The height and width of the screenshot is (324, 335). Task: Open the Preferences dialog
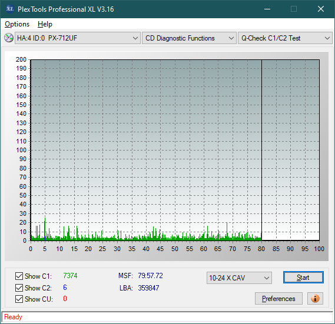tap(278, 298)
